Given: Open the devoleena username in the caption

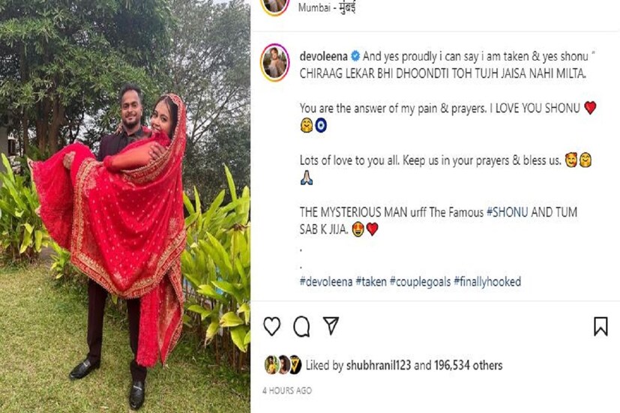Looking at the screenshot, I should (324, 55).
